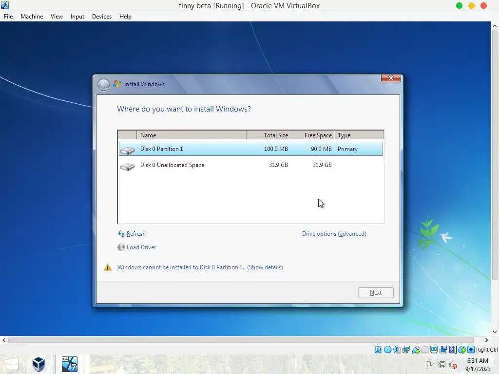The height and width of the screenshot is (374, 499).
Task: Click the yellow window control button
Action: (471, 6)
